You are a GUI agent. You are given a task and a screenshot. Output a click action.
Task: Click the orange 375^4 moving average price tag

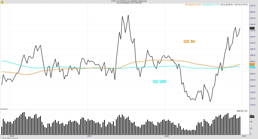click(x=252, y=64)
